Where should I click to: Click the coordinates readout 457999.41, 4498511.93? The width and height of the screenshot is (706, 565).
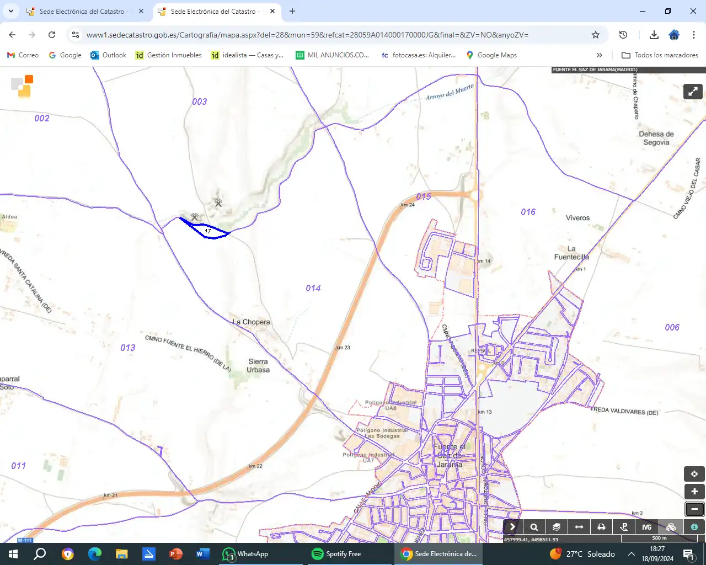coord(531,540)
